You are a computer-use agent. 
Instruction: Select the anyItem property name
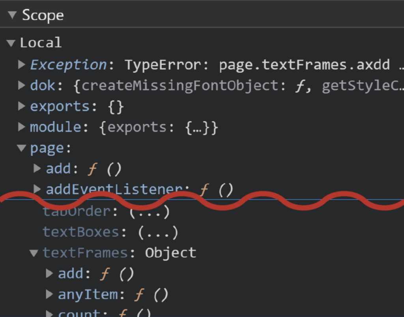(x=88, y=295)
